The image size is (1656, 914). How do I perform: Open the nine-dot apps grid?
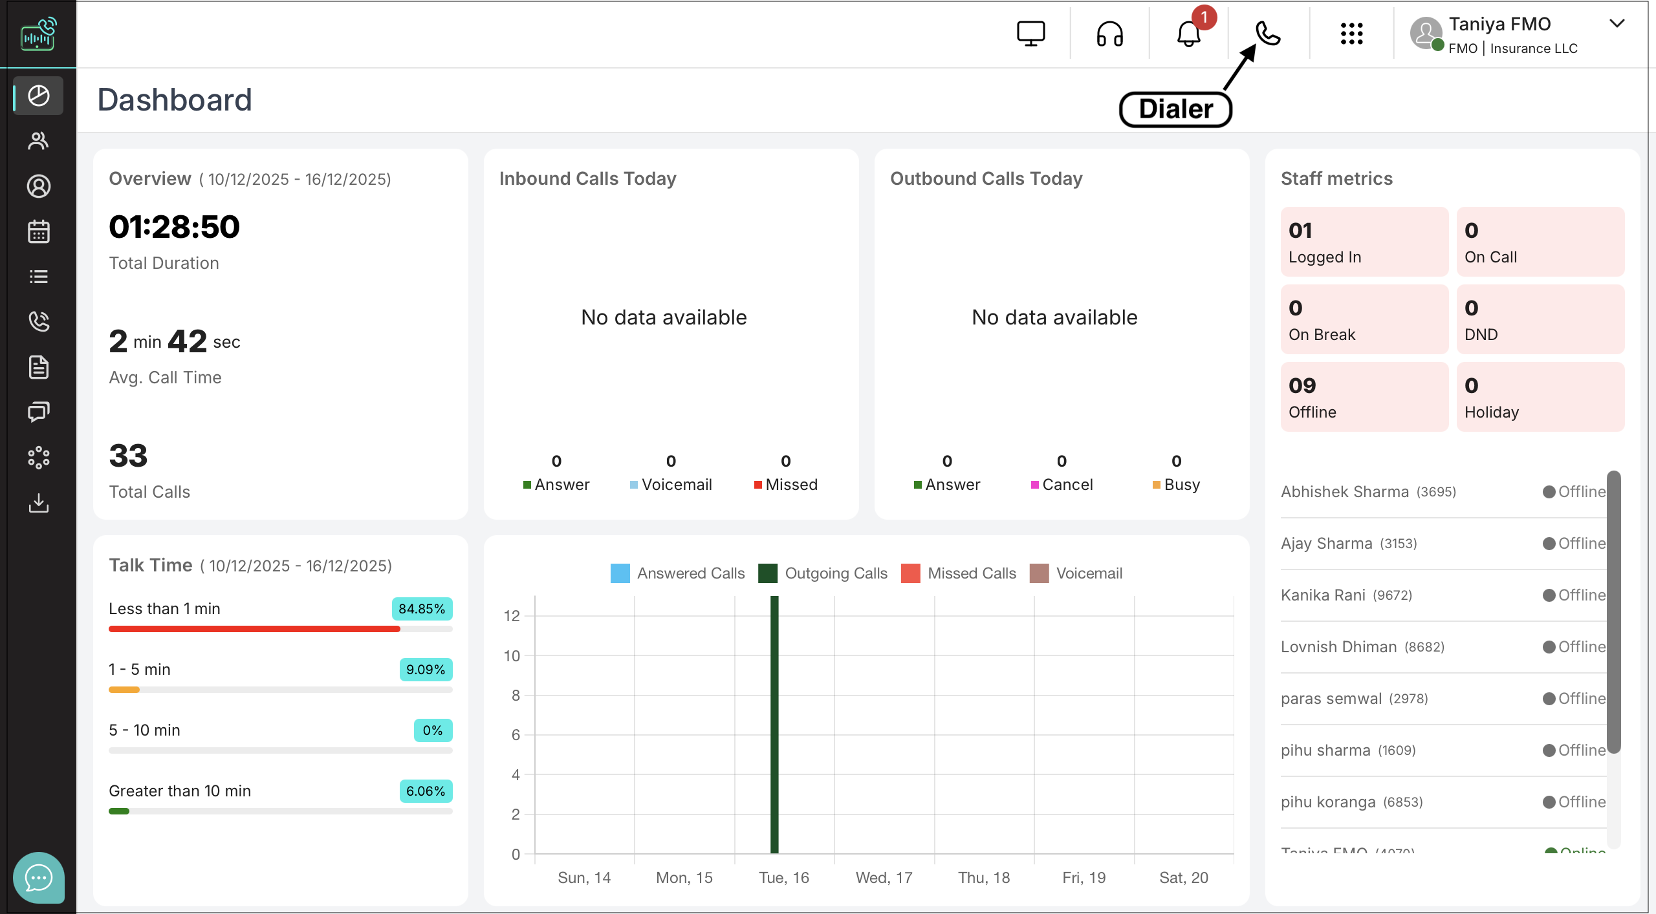point(1351,34)
